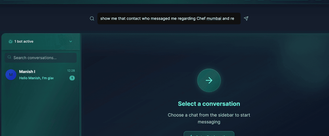Focus the Search conversations field

(x=41, y=58)
